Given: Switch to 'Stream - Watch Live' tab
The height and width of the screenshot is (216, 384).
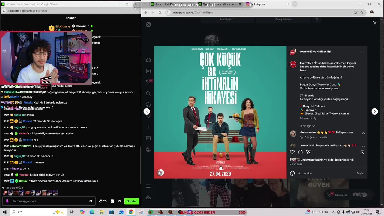Looking at the screenshot, I should 220,4.
